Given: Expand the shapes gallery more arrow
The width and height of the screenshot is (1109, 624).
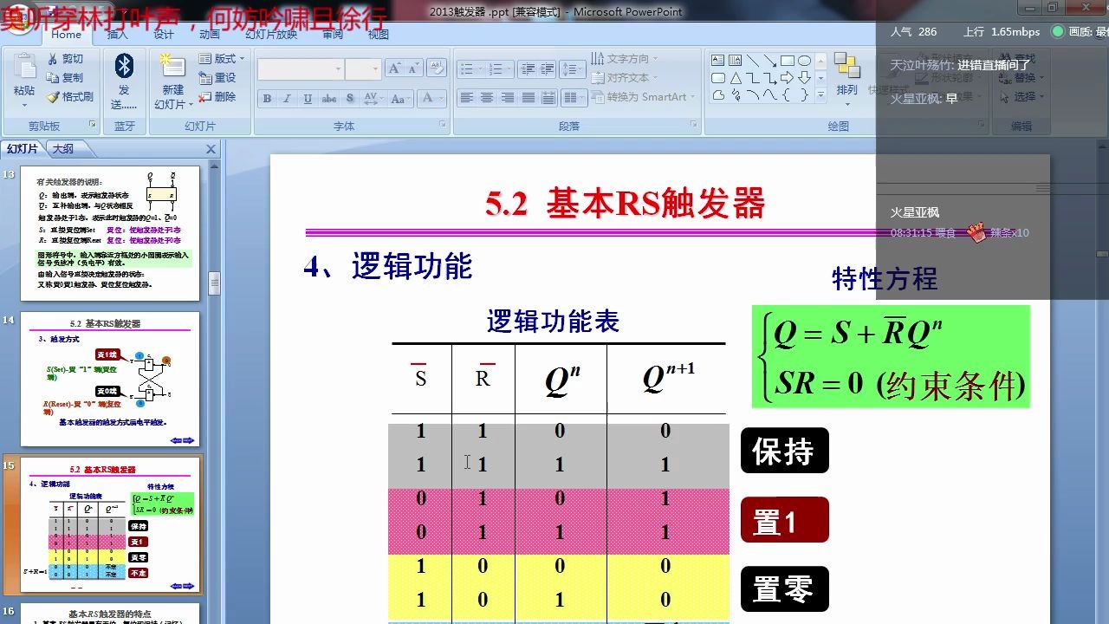Looking at the screenshot, I should 820,95.
